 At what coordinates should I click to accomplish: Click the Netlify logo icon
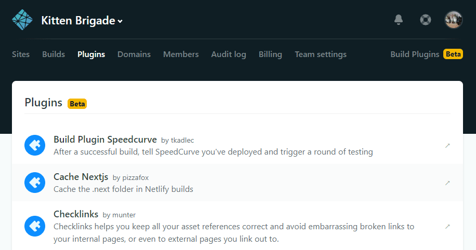pos(23,20)
